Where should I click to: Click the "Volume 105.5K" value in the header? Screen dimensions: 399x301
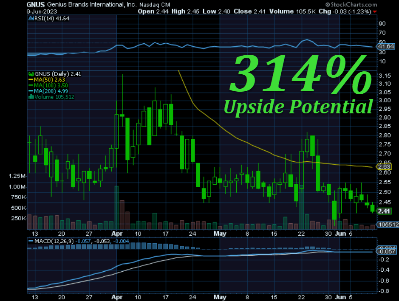[292, 11]
